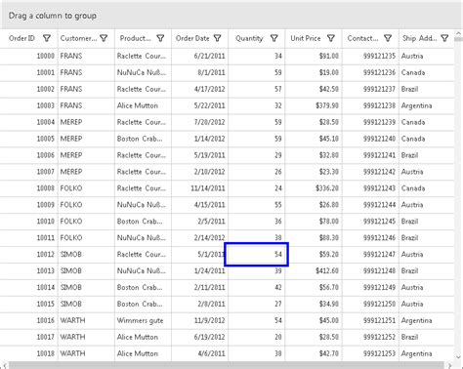The height and width of the screenshot is (369, 463).
Task: Select unit price $59.20
Action: pyautogui.click(x=314, y=255)
